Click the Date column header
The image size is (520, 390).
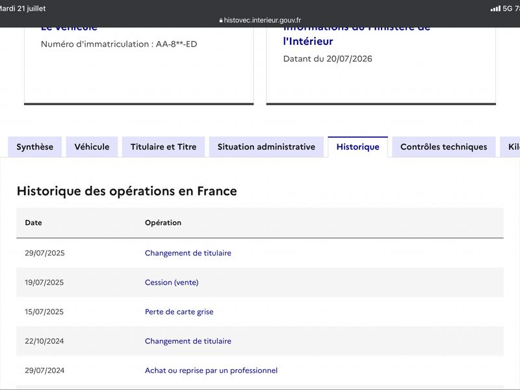(34, 222)
